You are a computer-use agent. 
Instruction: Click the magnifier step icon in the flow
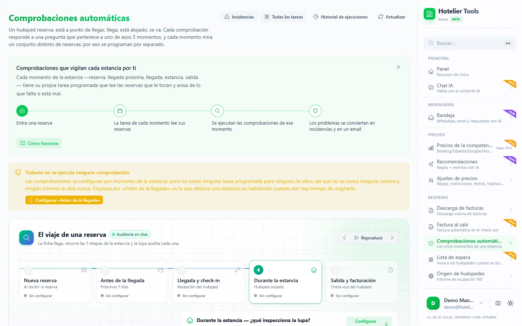(217, 111)
